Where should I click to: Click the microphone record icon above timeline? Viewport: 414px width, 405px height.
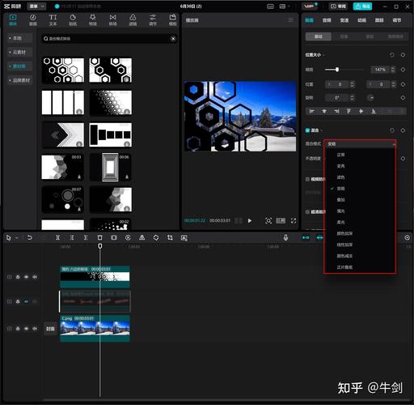coord(285,237)
